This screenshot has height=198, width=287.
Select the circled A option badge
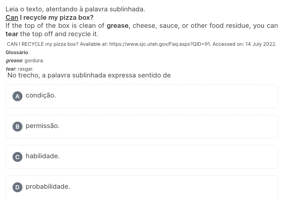point(17,96)
